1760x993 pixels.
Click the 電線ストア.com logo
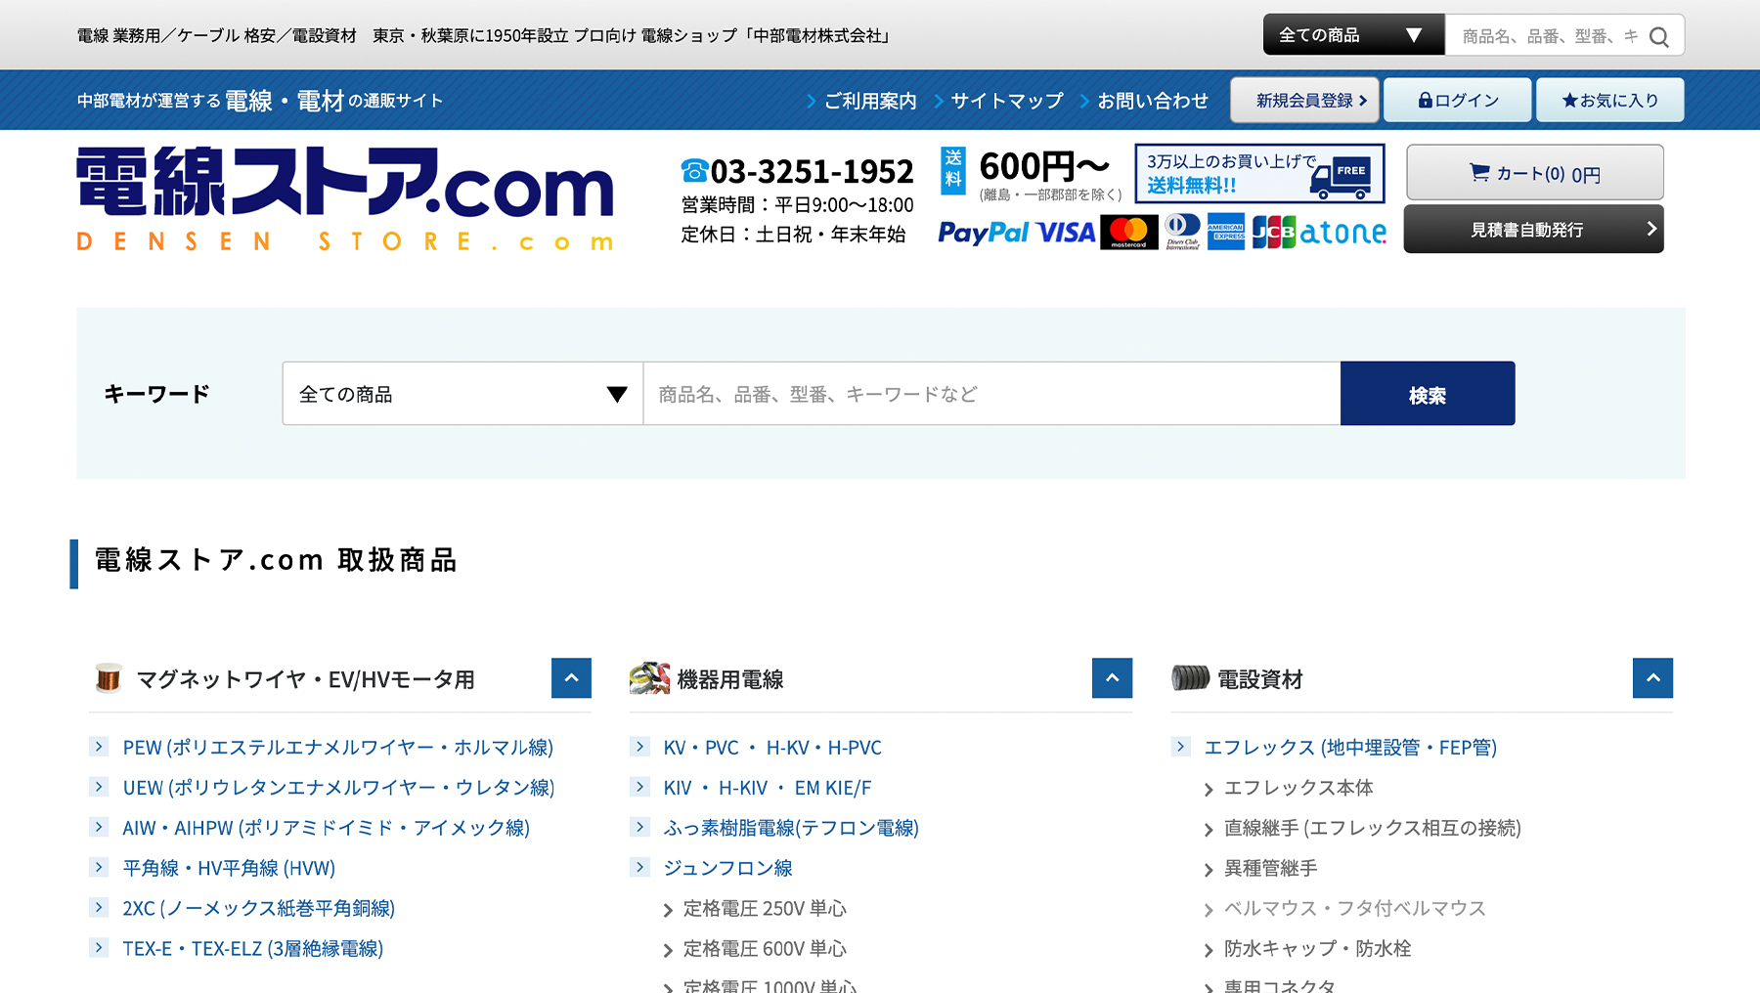pyautogui.click(x=345, y=198)
